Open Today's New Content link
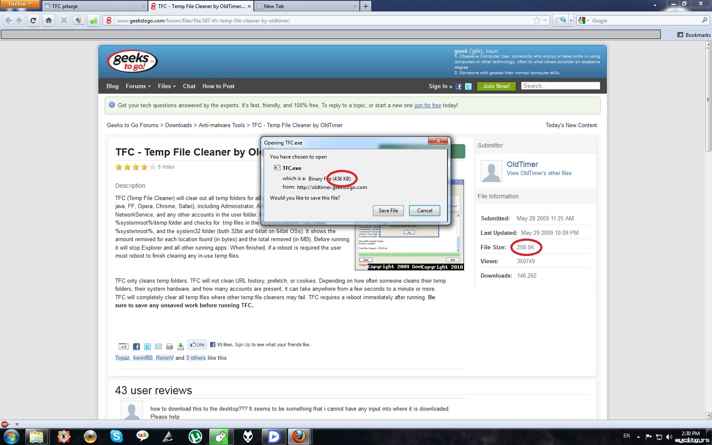This screenshot has width=712, height=445. (x=571, y=125)
